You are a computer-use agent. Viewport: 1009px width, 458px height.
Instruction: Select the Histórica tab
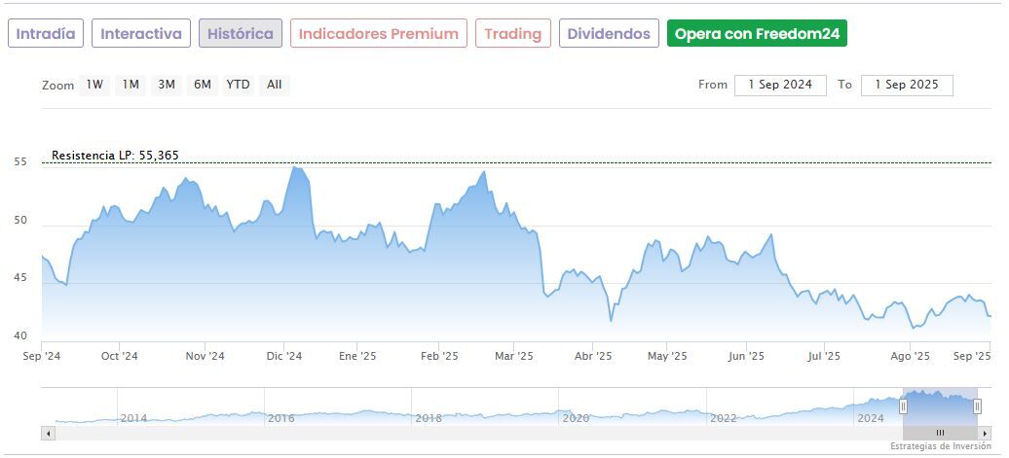241,34
